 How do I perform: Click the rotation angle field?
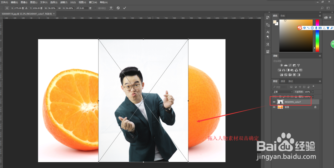tap(84, 8)
